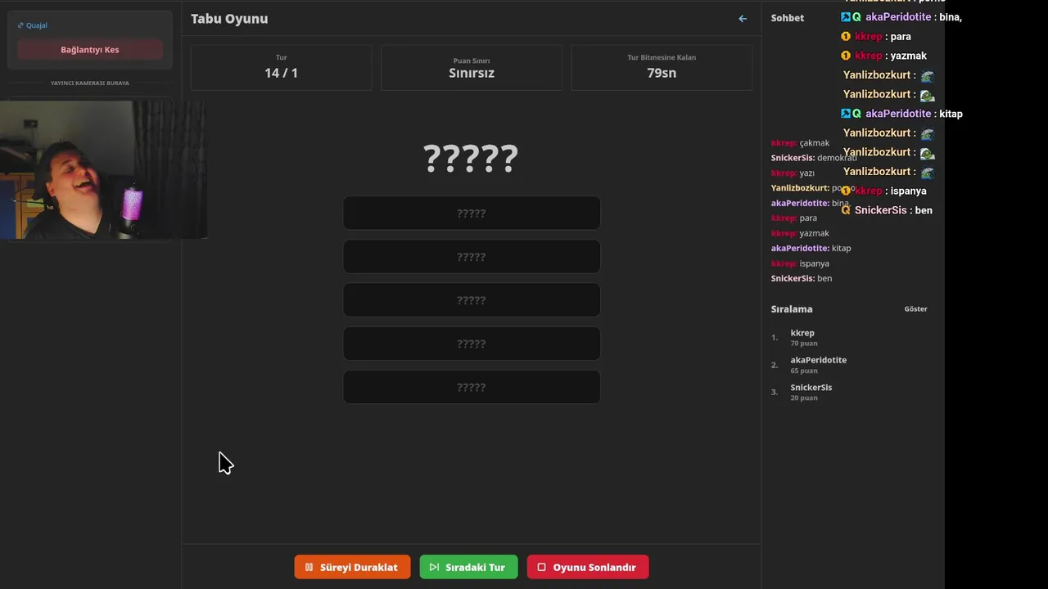Click overlay chat line 'kkrep : yazmak'
The image size is (1048, 589).
coord(884,56)
